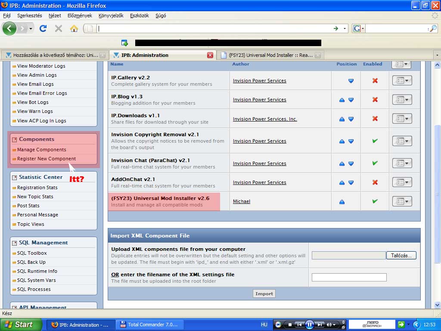The image size is (441, 331).
Task: Open SQL Toolbox link
Action: pyautogui.click(x=32, y=253)
